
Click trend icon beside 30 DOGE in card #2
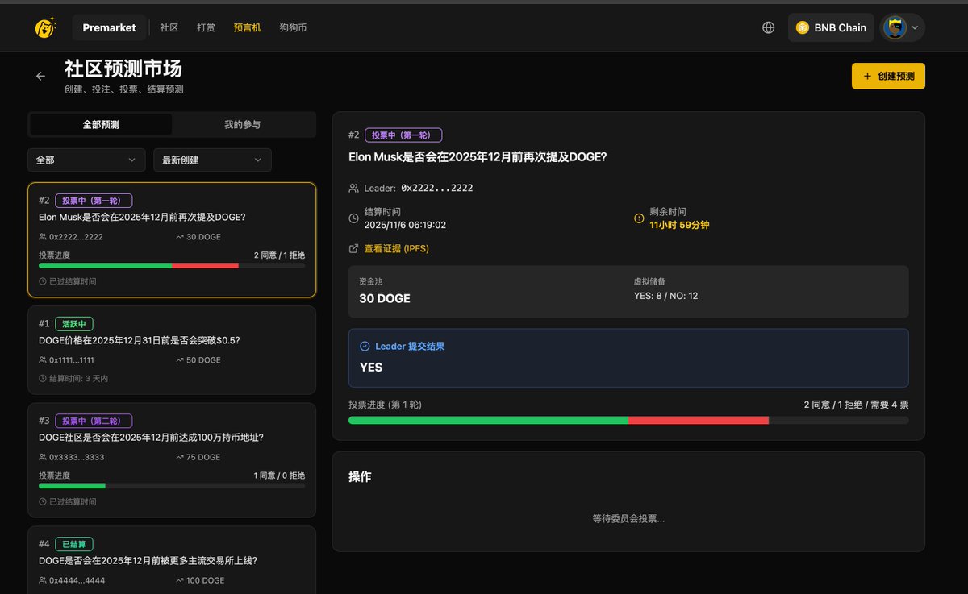(x=179, y=237)
